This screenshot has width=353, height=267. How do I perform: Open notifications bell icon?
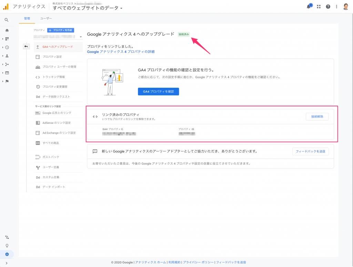[309, 7]
